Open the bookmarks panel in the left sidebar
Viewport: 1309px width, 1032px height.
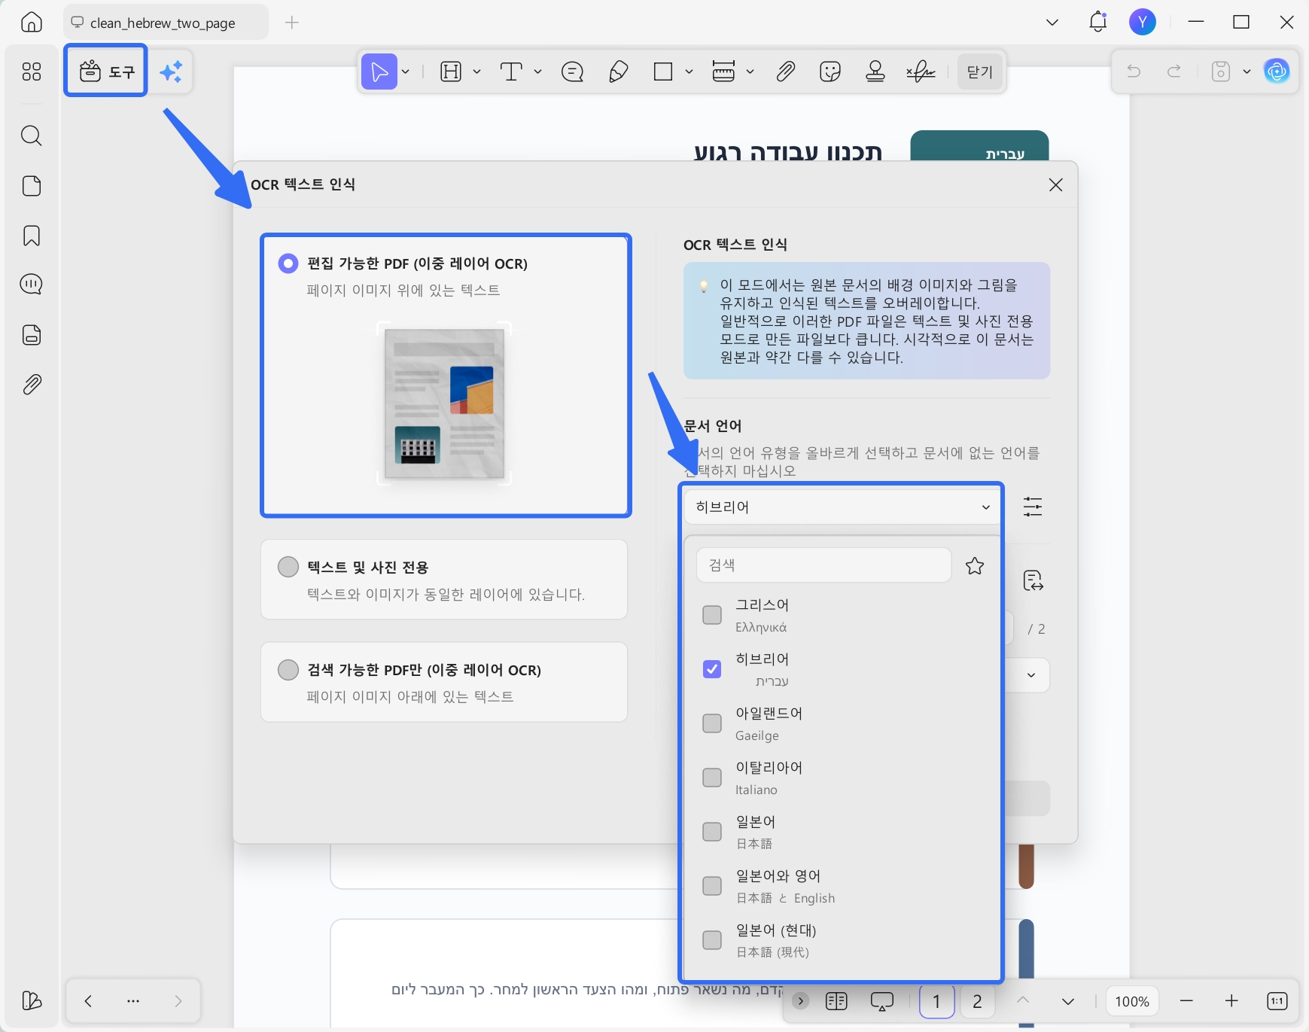click(x=31, y=236)
